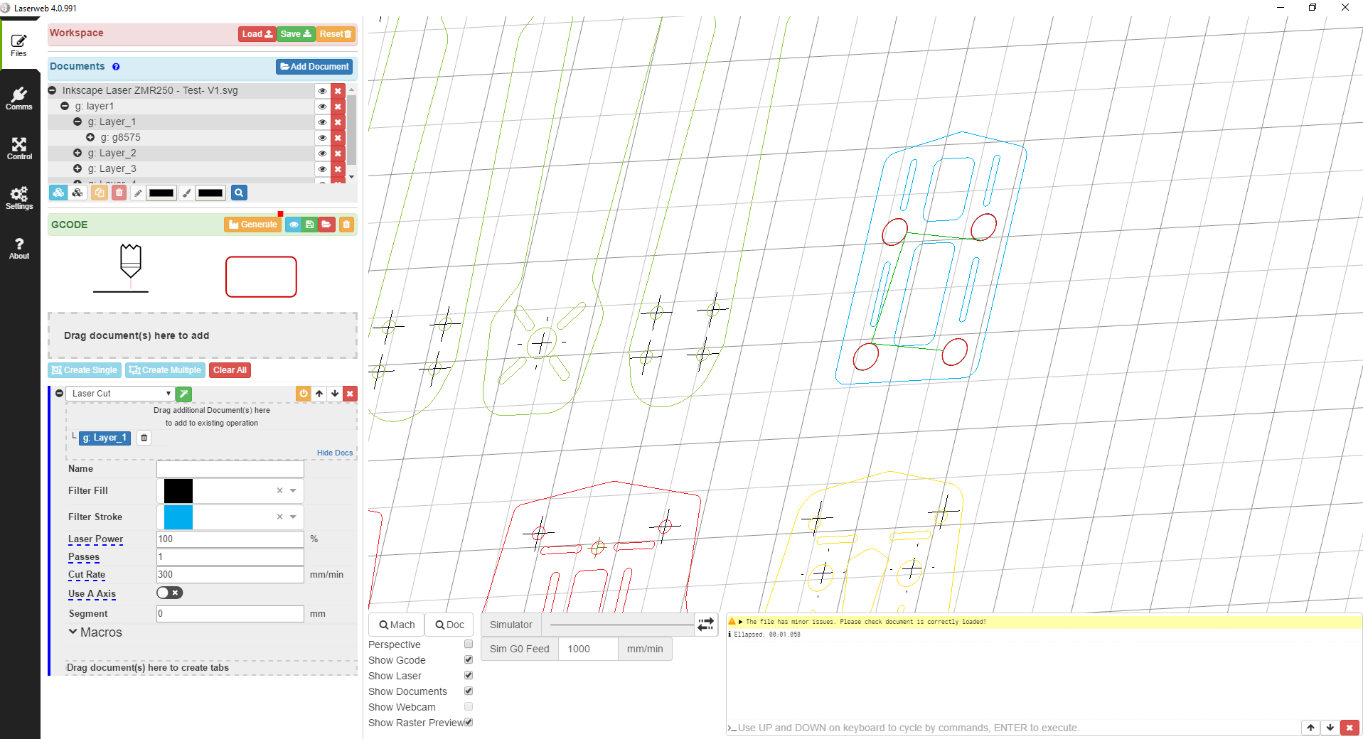The width and height of the screenshot is (1363, 739).
Task: Remove g: Layer_1 from operation via trash
Action: pos(144,438)
